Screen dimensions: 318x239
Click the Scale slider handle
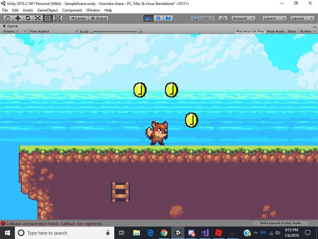(92, 31)
